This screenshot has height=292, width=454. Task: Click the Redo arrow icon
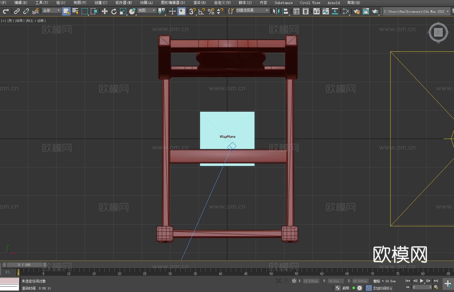[6, 11]
